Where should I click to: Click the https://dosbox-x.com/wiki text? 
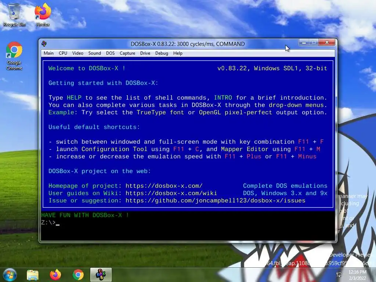point(171,193)
